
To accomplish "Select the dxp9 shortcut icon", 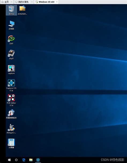I will pyautogui.click(x=11, y=55).
